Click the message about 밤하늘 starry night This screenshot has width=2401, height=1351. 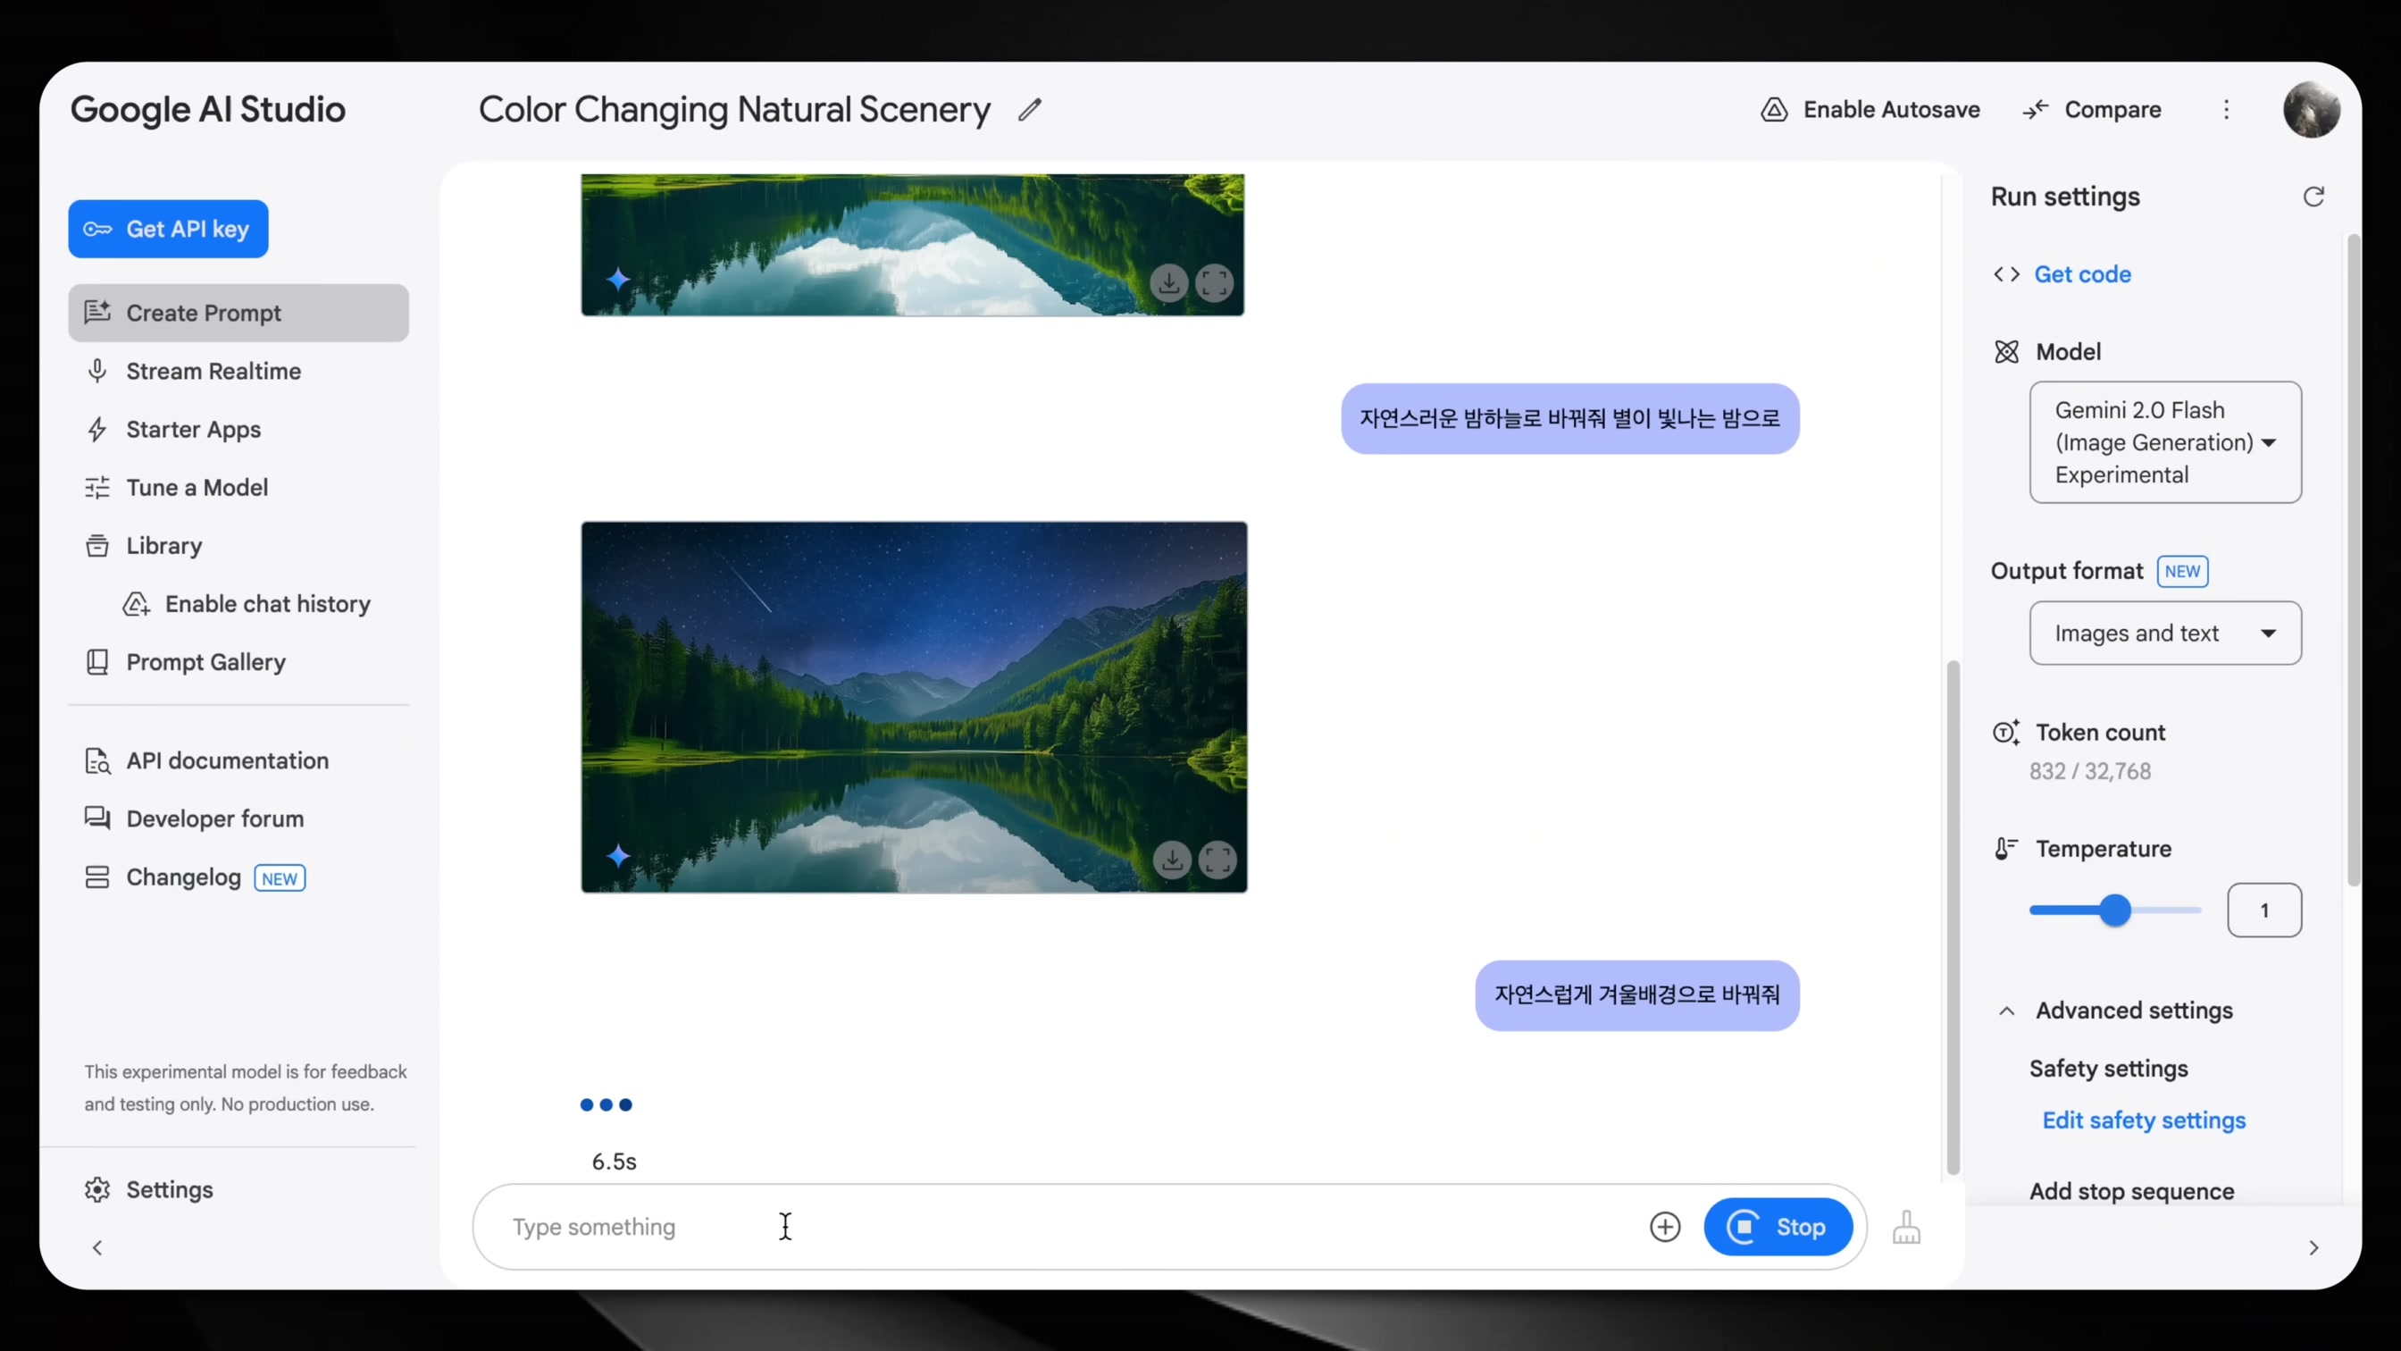coord(1569,419)
